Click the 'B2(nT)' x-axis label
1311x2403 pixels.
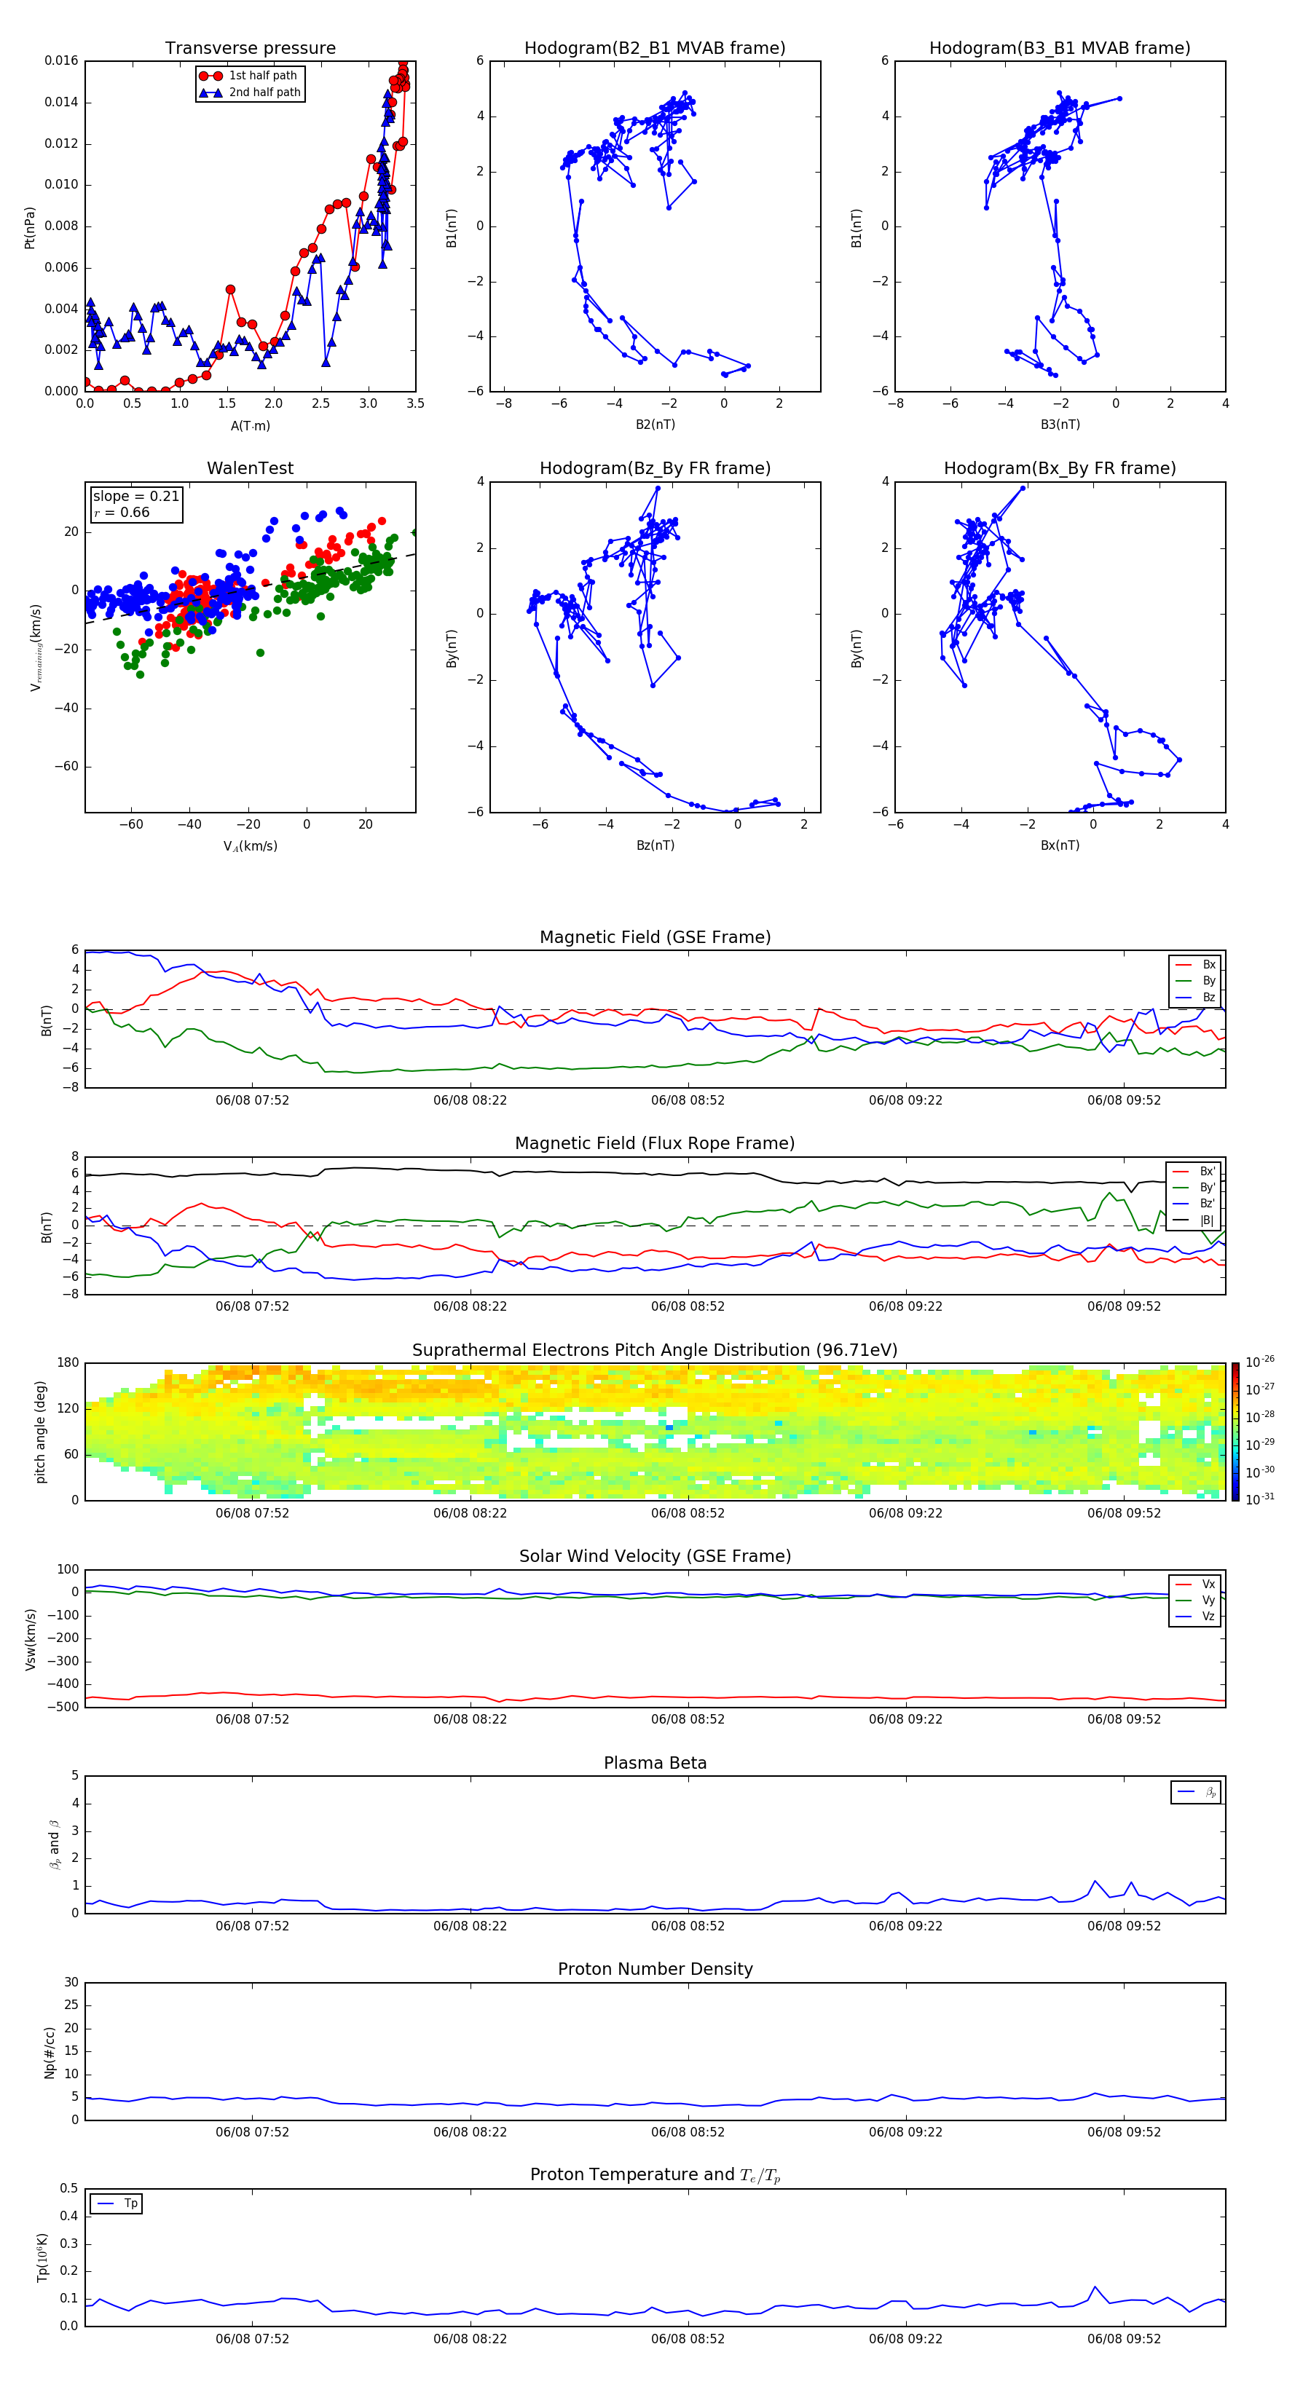click(655, 425)
